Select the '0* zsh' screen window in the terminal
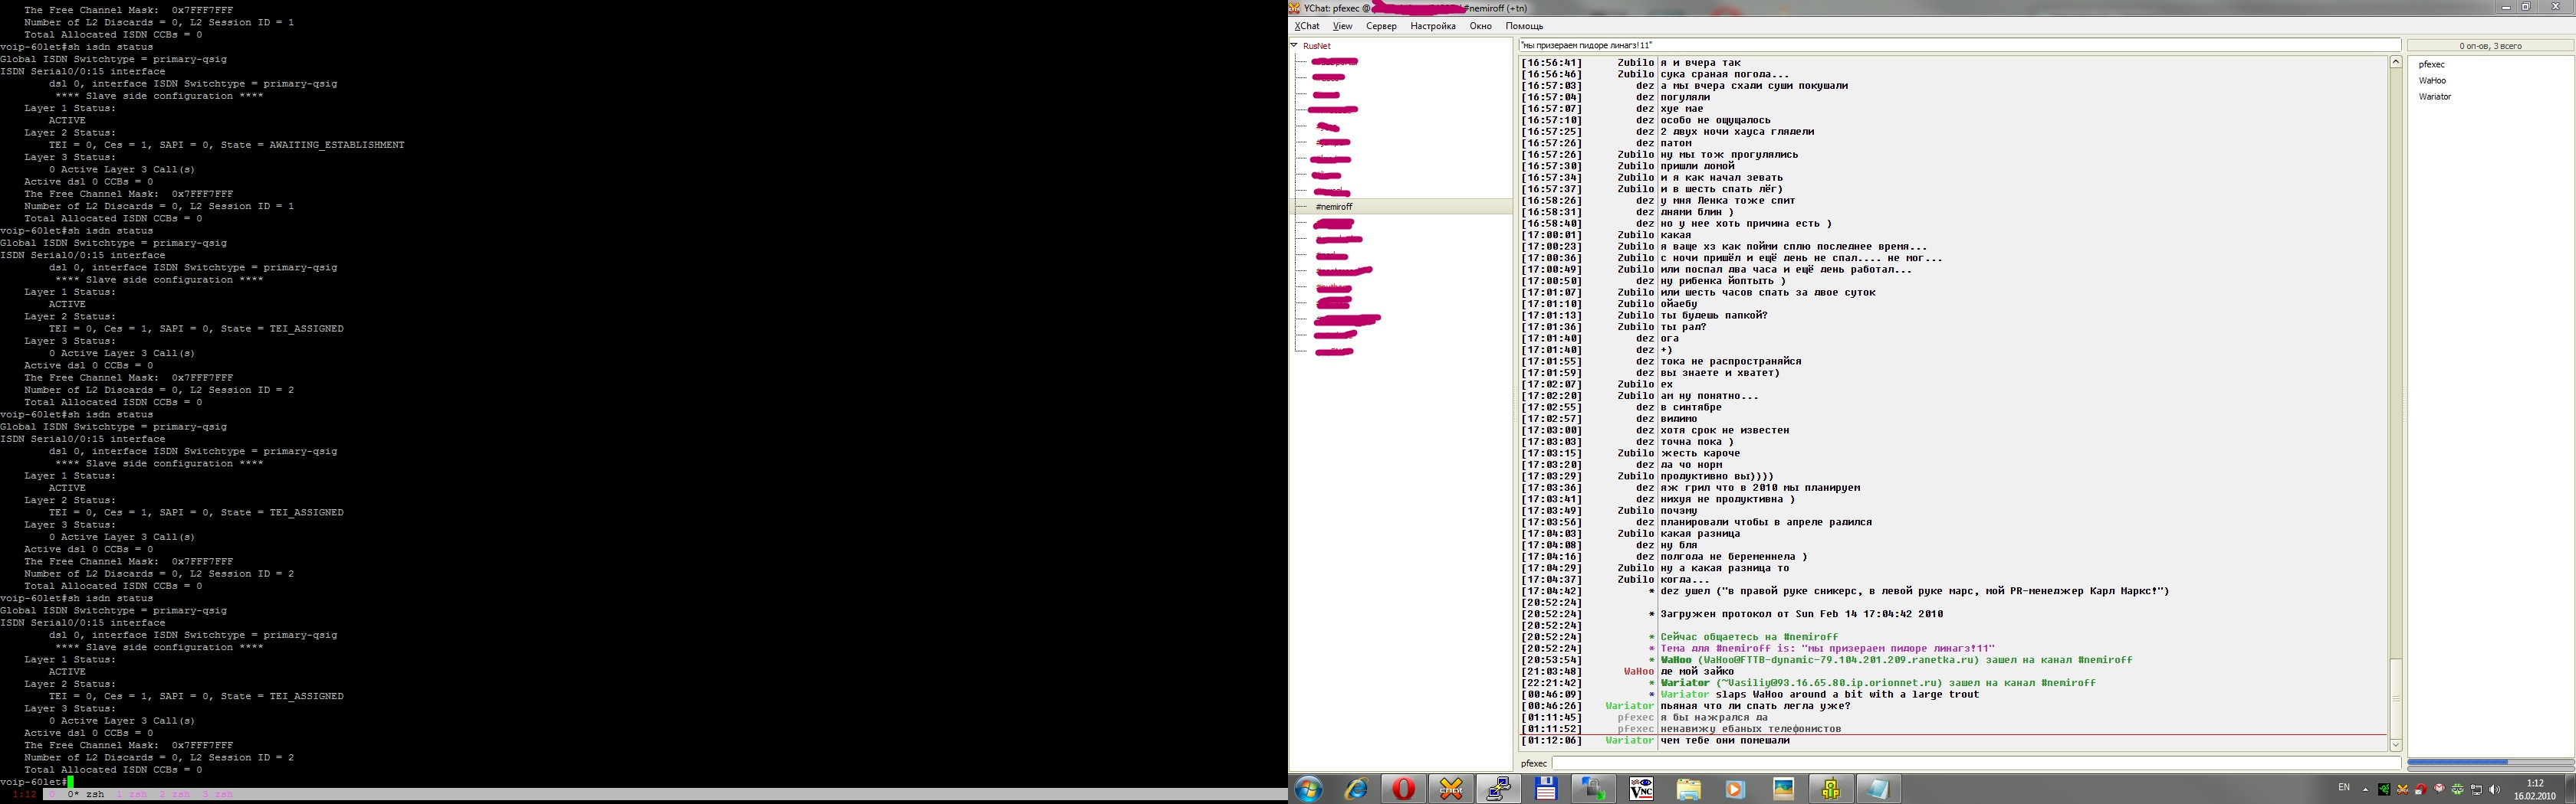The image size is (2576, 804). 86,794
